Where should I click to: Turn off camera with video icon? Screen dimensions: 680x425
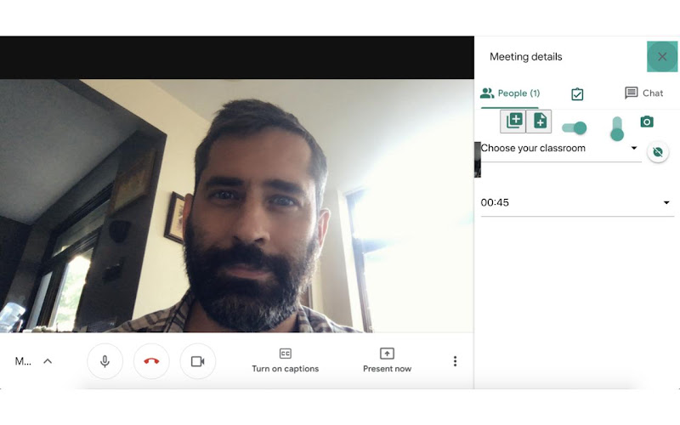(198, 360)
